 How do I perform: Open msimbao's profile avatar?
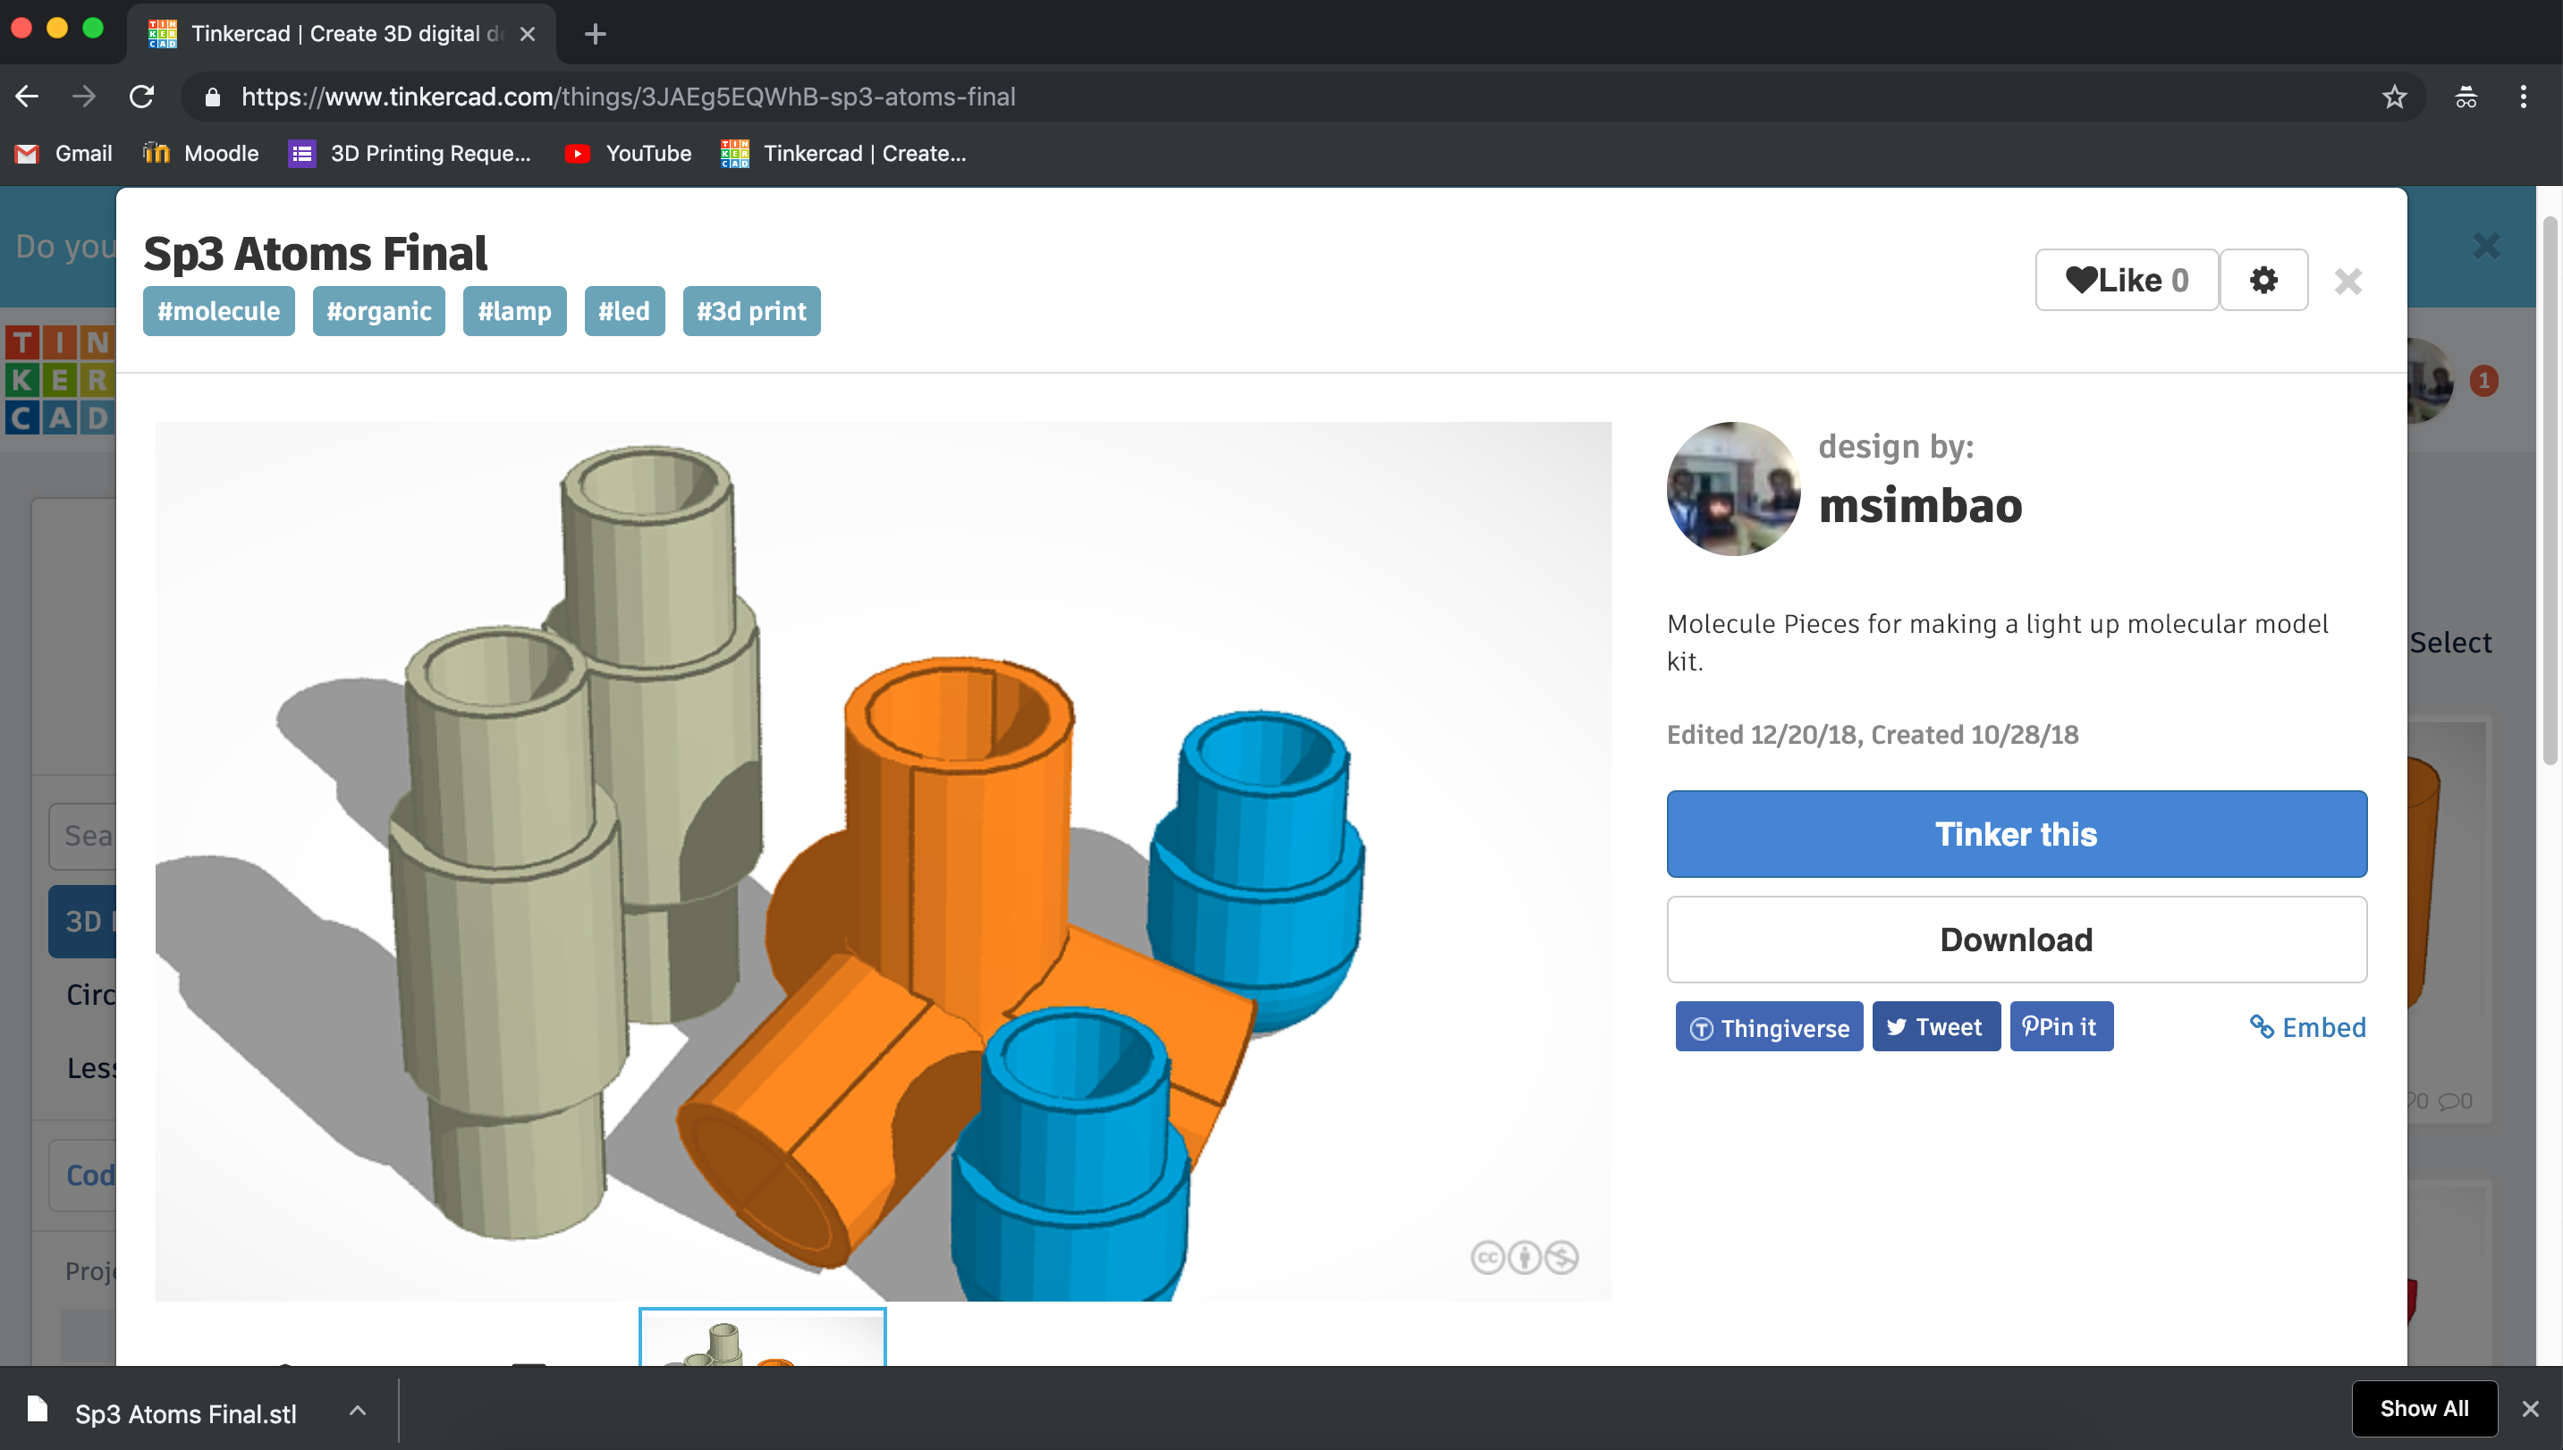coord(1732,489)
